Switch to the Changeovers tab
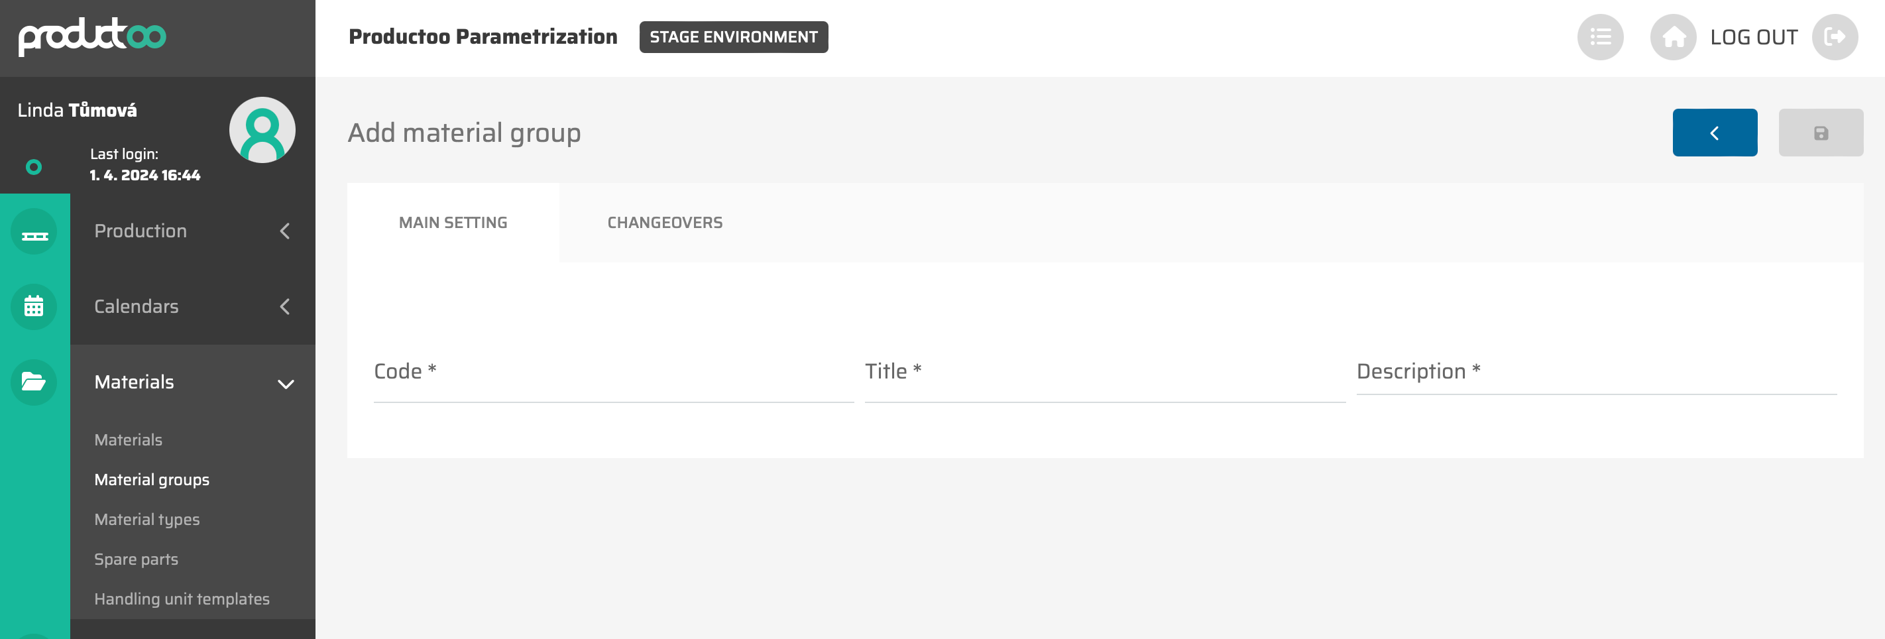1885x639 pixels. 664,223
